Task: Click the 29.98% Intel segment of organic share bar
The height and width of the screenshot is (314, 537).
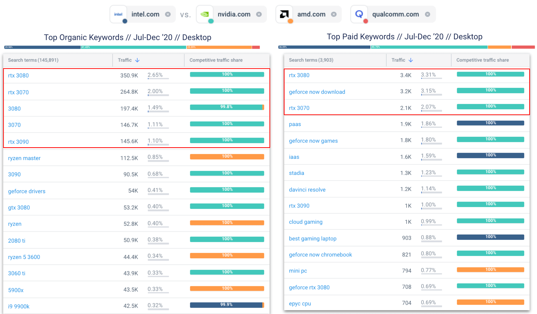Action: (x=43, y=47)
